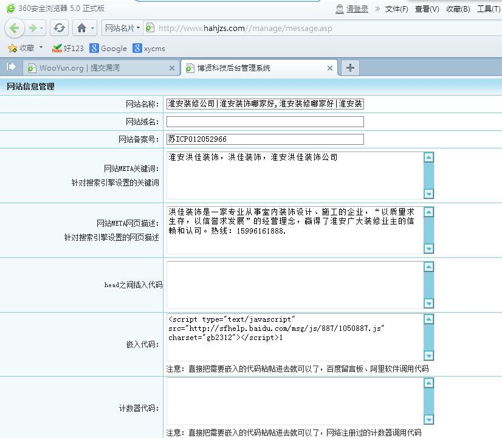This screenshot has height=438, width=502.
Task: Click scroll-down arrow of META网页描述 textarea
Action: [x=428, y=248]
